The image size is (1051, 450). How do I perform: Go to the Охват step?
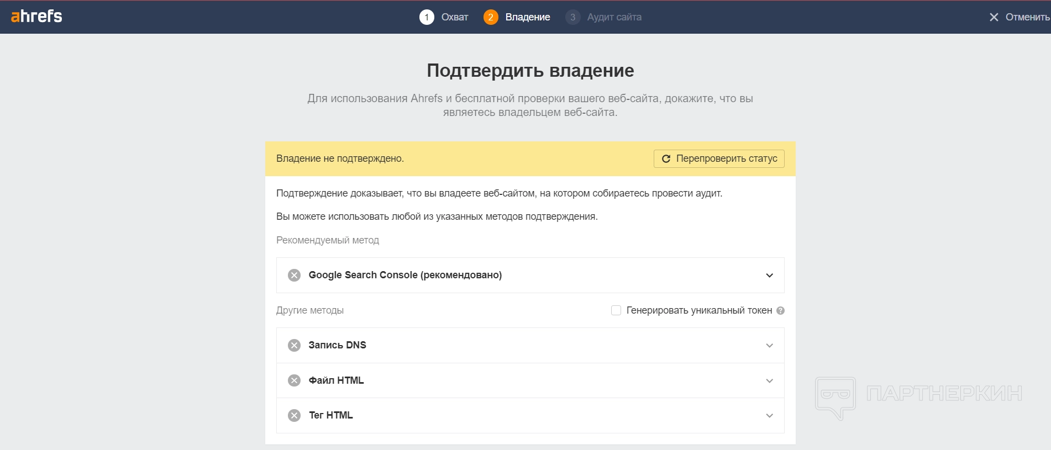click(454, 17)
